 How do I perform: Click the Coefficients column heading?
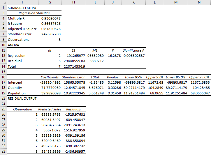(50, 77)
